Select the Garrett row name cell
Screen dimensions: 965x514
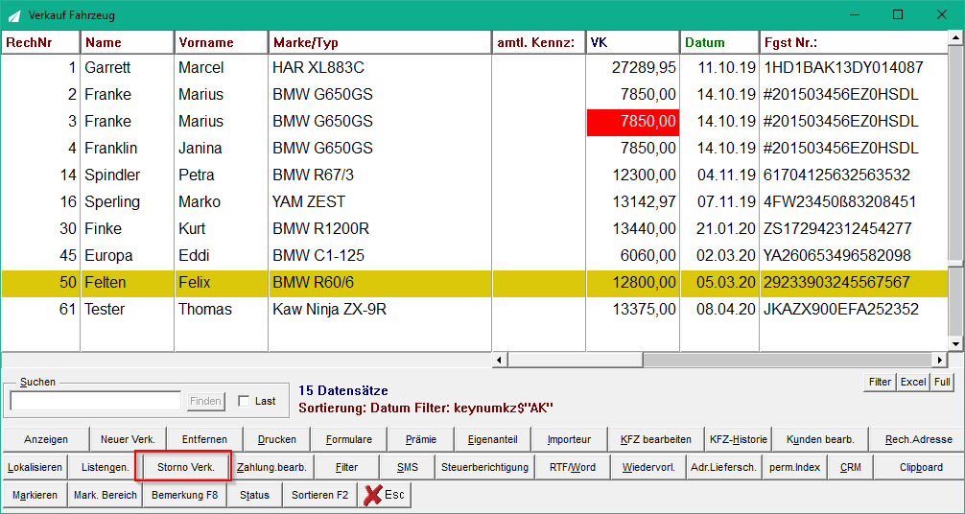click(128, 67)
